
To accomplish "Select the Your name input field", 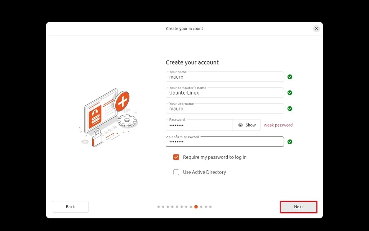I will [x=224, y=77].
